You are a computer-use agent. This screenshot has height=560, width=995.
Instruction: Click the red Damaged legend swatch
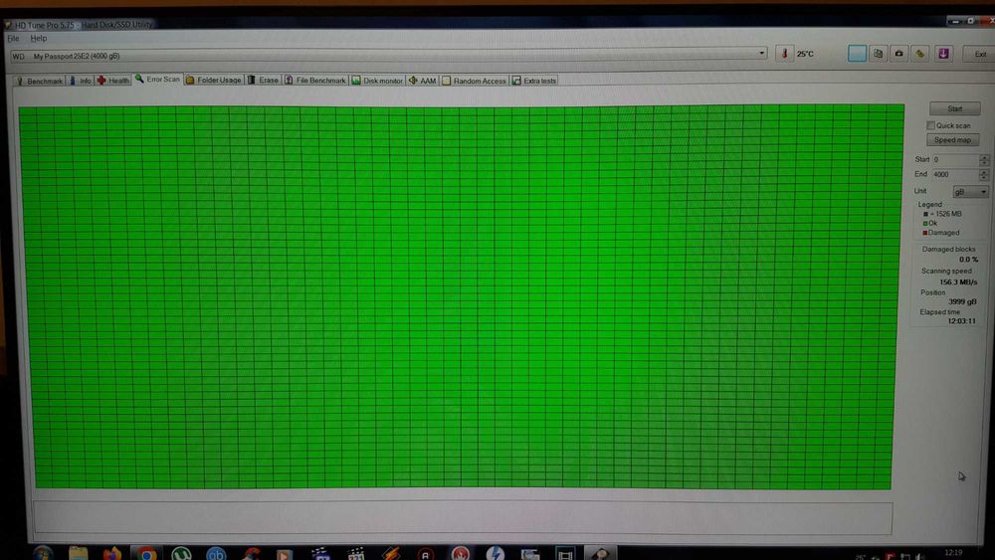[925, 233]
